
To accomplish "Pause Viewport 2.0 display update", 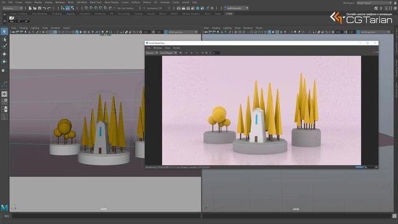I will (213, 8).
